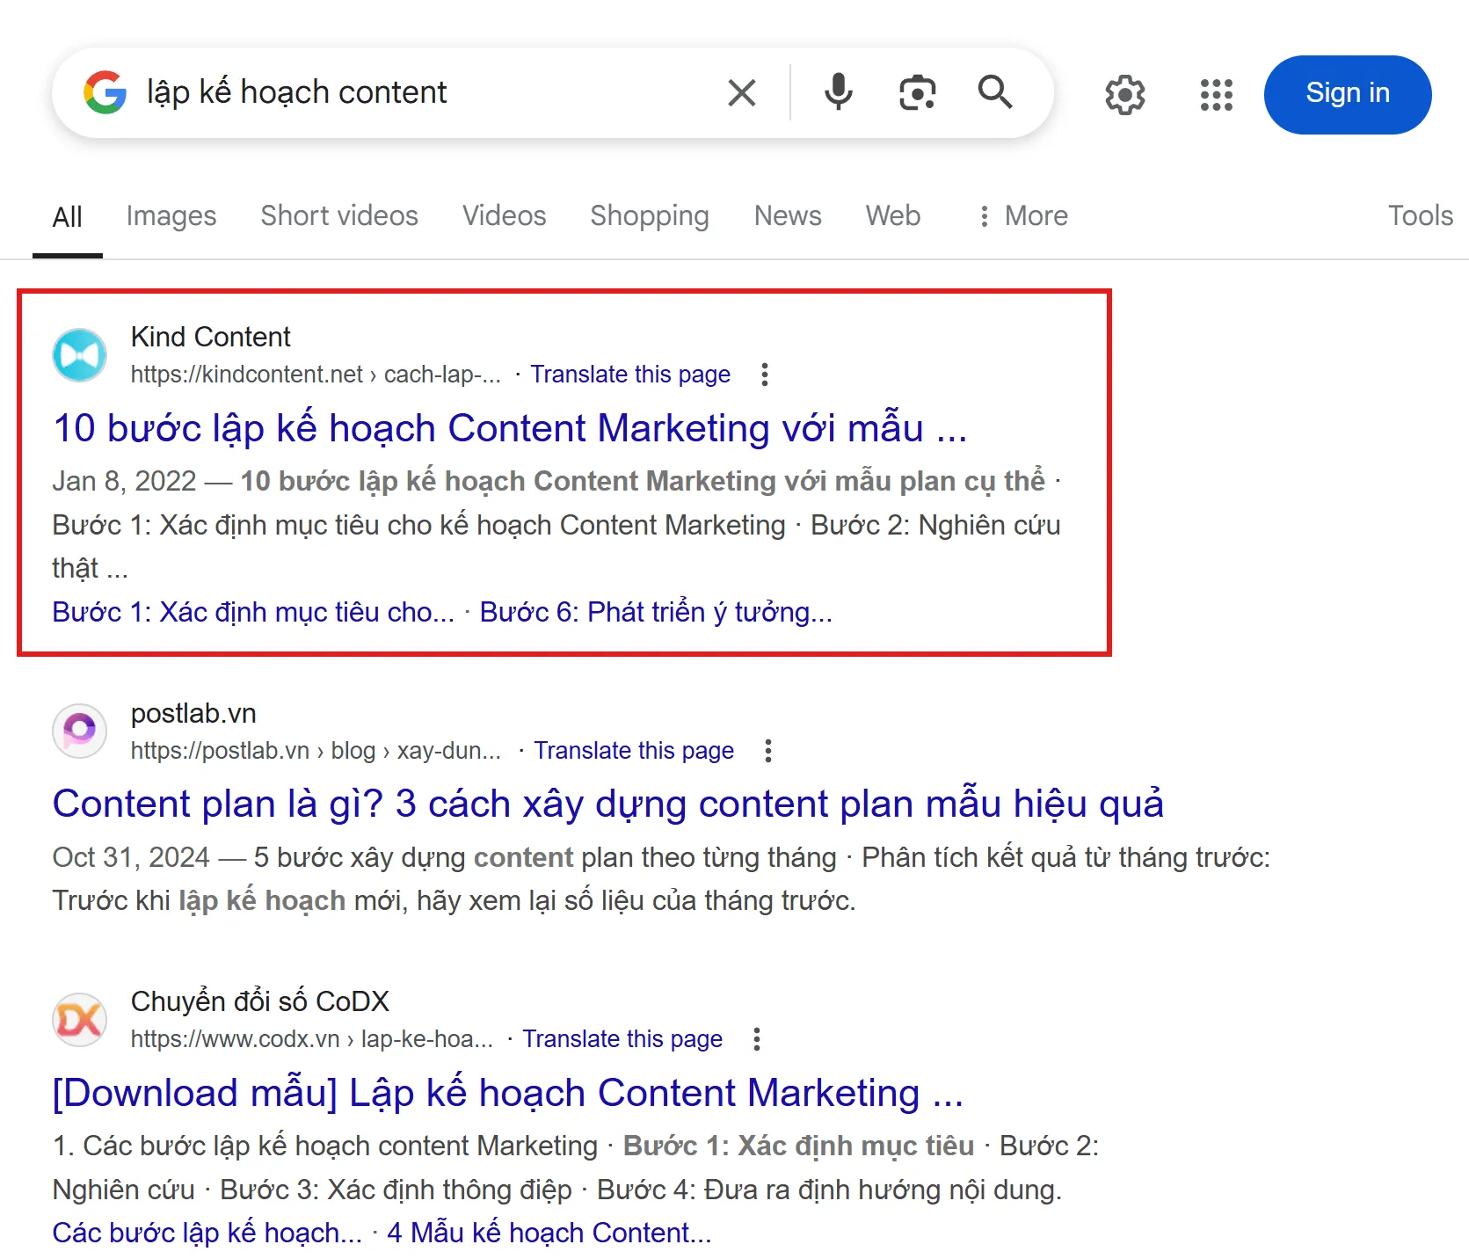The width and height of the screenshot is (1469, 1259).
Task: Click Kind Content site favicon
Action: coord(80,355)
